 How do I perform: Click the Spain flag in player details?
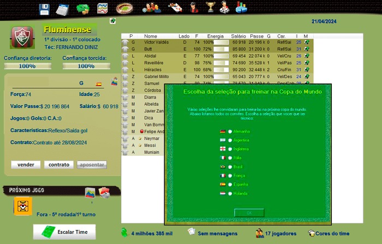coord(99,84)
